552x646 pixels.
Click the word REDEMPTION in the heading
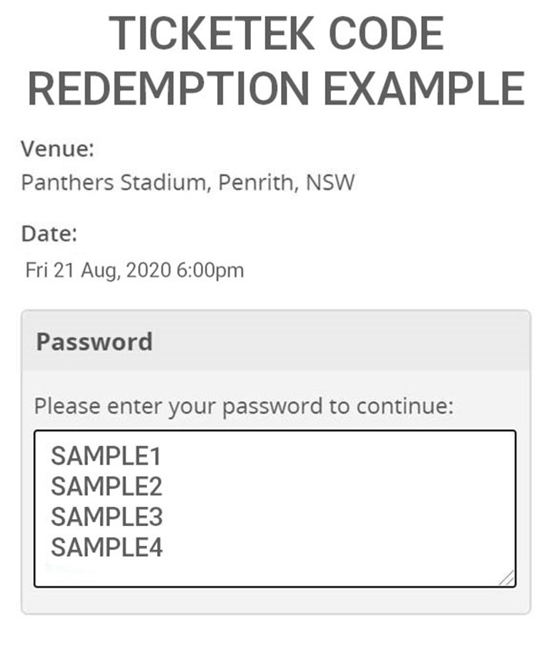pyautogui.click(x=169, y=88)
